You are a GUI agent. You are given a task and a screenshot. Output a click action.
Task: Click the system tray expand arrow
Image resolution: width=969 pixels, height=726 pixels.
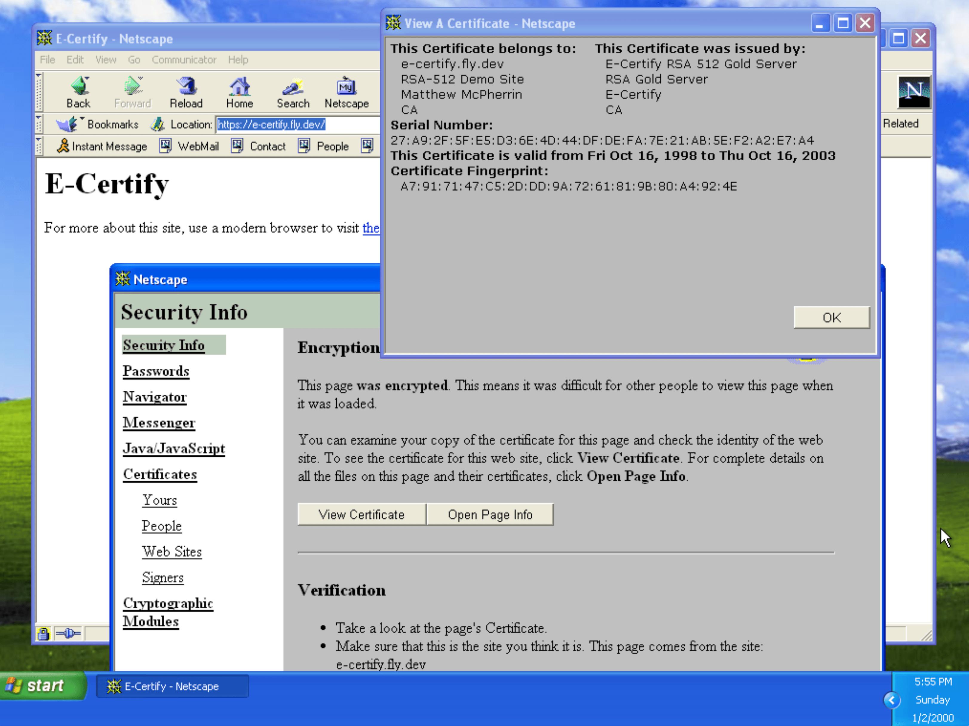892,700
